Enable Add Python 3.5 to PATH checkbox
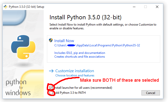This screenshot has width=168, height=102. coord(51,93)
